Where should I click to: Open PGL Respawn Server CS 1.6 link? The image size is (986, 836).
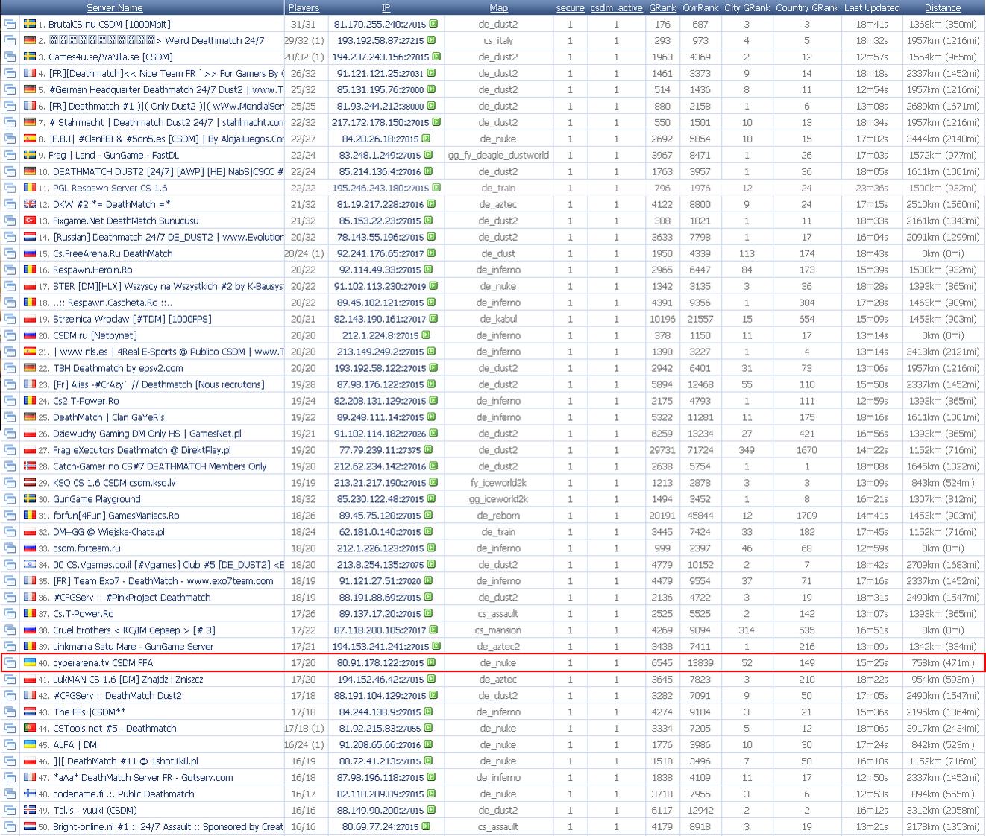pyautogui.click(x=110, y=189)
